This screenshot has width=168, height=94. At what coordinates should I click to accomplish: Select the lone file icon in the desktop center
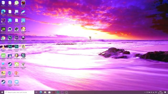[x=90, y=38]
